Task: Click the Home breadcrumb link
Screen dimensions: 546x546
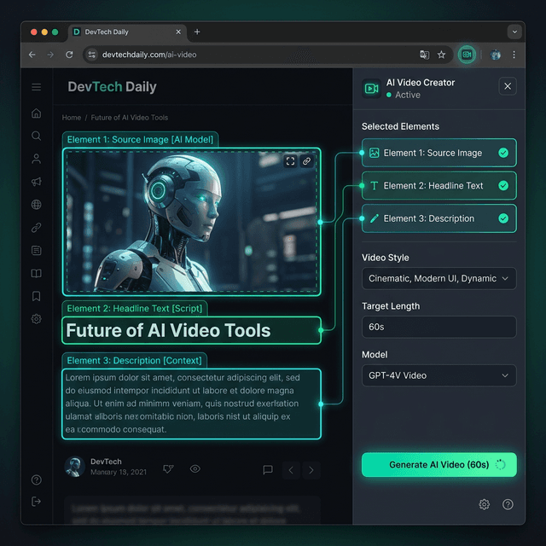Action: point(72,118)
